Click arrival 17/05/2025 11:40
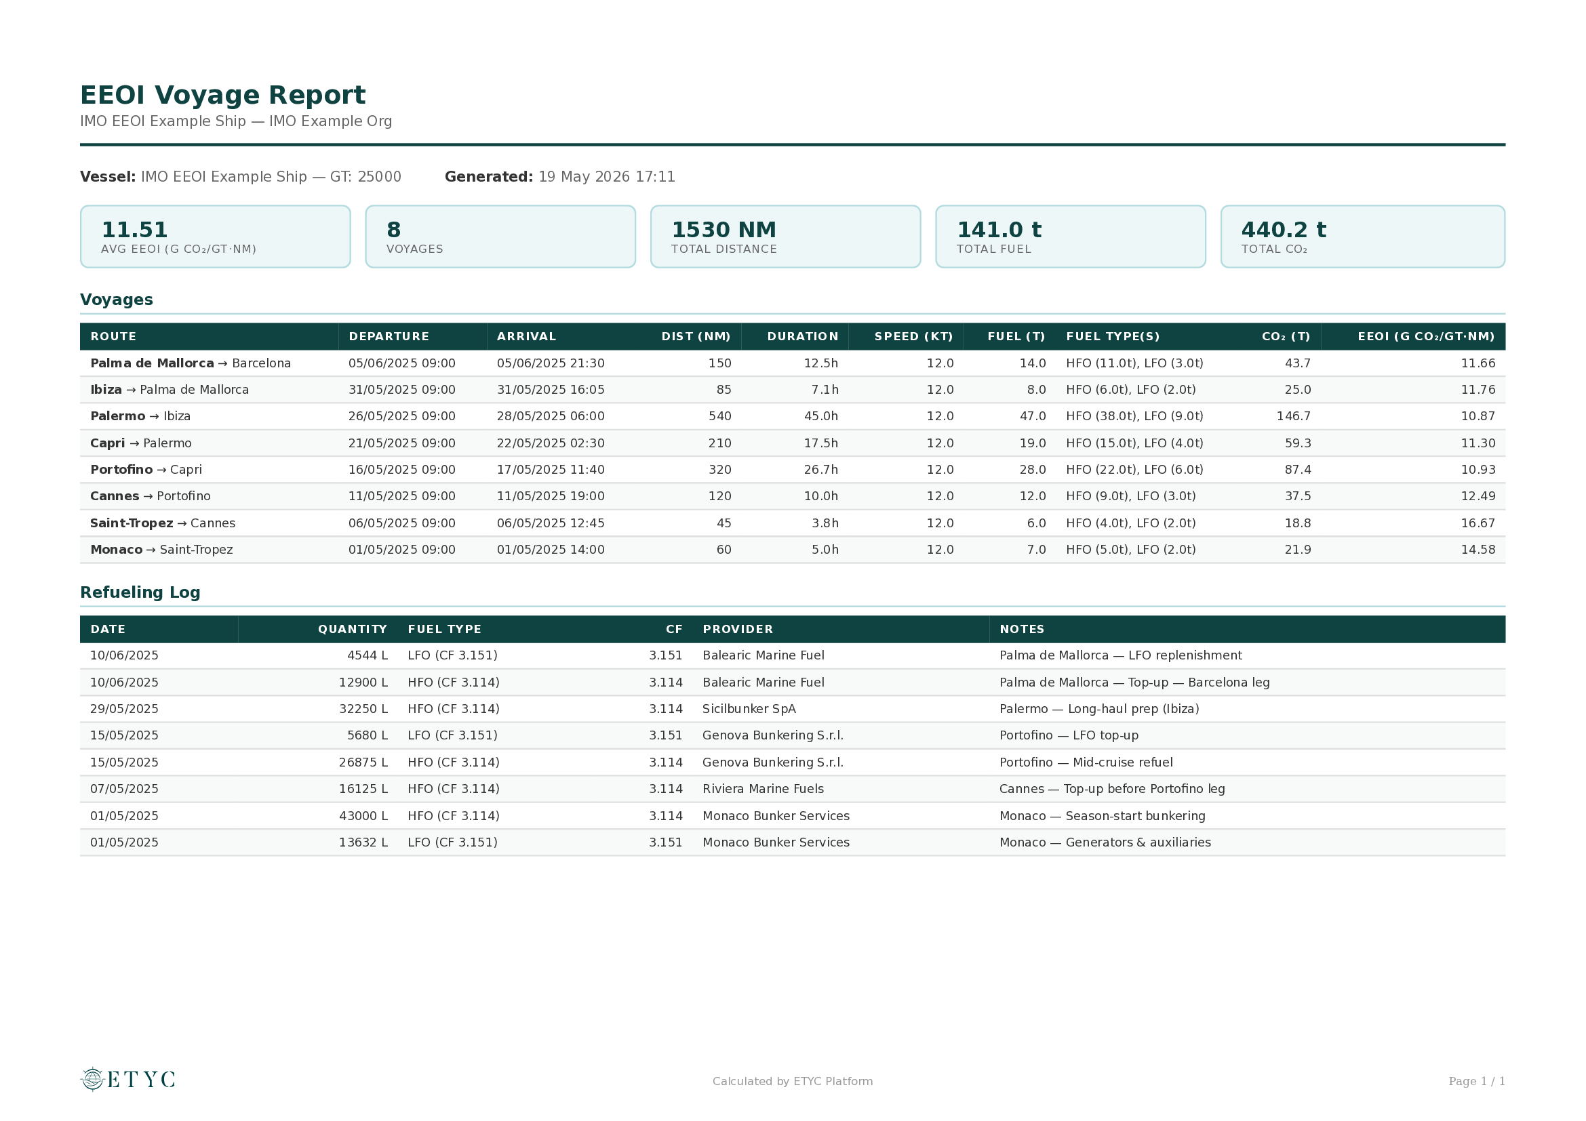 pyautogui.click(x=551, y=470)
